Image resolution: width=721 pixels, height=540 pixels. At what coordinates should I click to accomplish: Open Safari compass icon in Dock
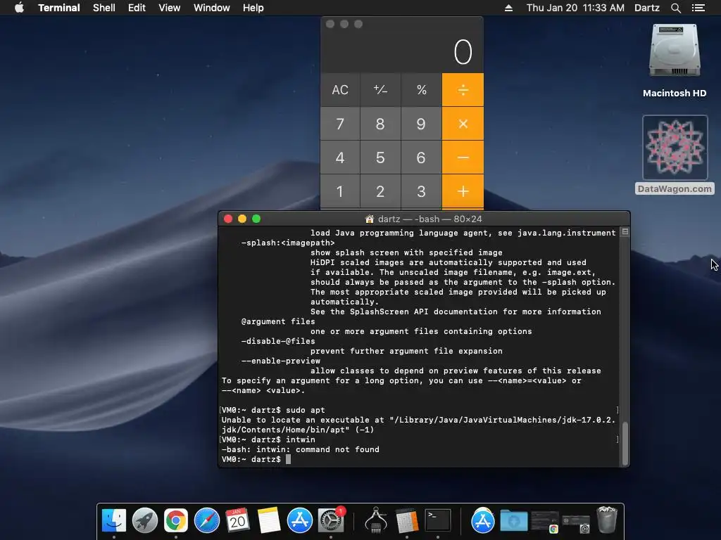207,521
